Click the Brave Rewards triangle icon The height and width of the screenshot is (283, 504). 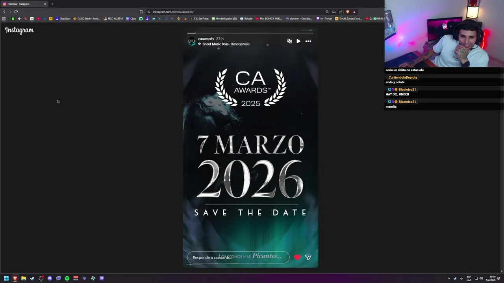(354, 12)
